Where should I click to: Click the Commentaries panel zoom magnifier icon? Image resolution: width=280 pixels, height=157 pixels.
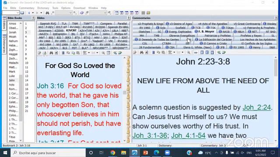coord(189,52)
